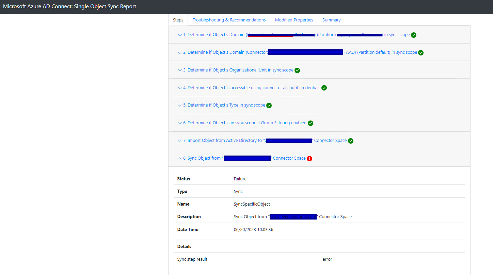This screenshot has height=275, width=493.
Task: Click the checkmark icon on step 7
Action: click(x=351, y=140)
